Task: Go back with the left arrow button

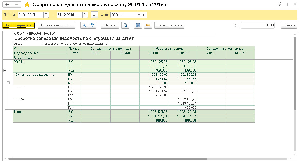Action: [x=7, y=4]
